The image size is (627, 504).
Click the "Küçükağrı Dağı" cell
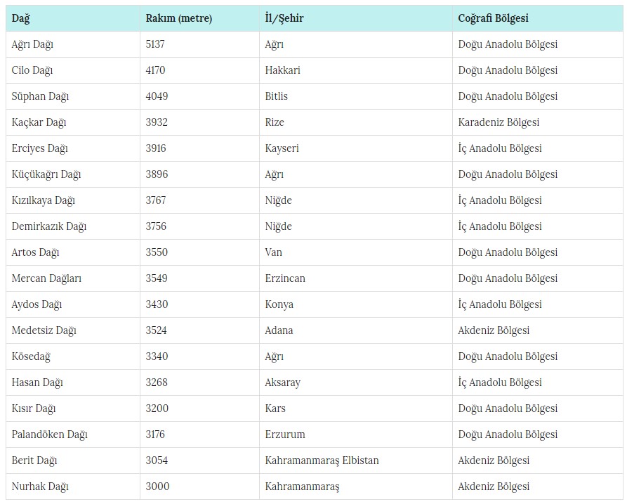point(46,174)
